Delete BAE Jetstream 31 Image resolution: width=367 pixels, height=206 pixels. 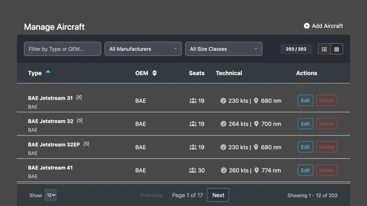click(x=326, y=100)
